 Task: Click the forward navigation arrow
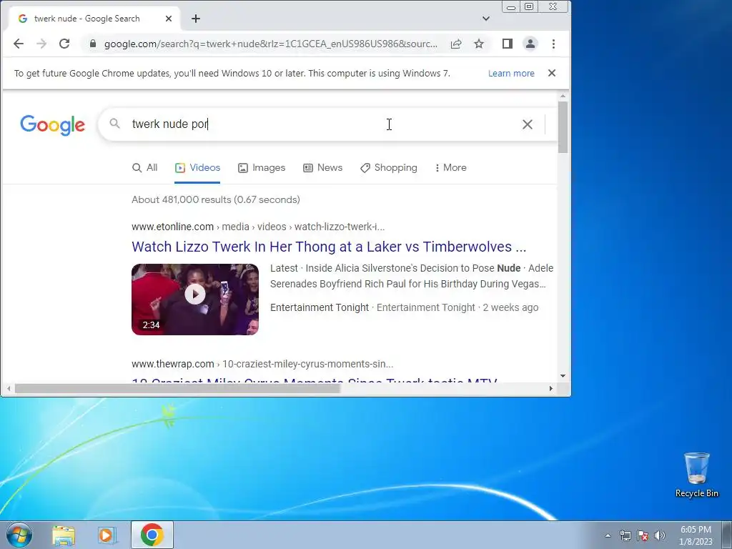[41, 44]
